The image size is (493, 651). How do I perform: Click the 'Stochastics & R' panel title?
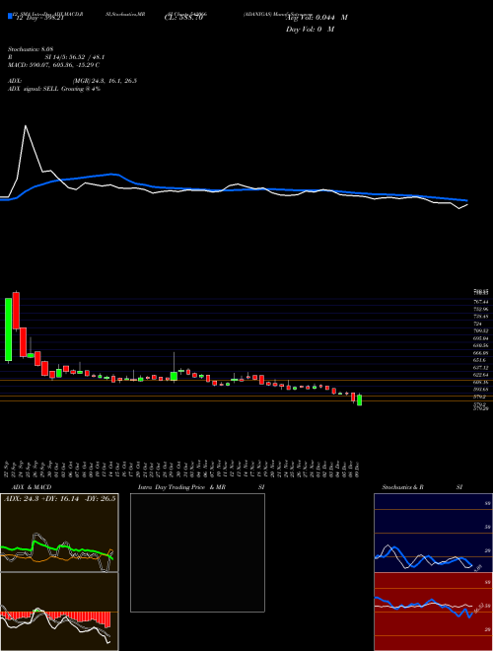pos(402,487)
